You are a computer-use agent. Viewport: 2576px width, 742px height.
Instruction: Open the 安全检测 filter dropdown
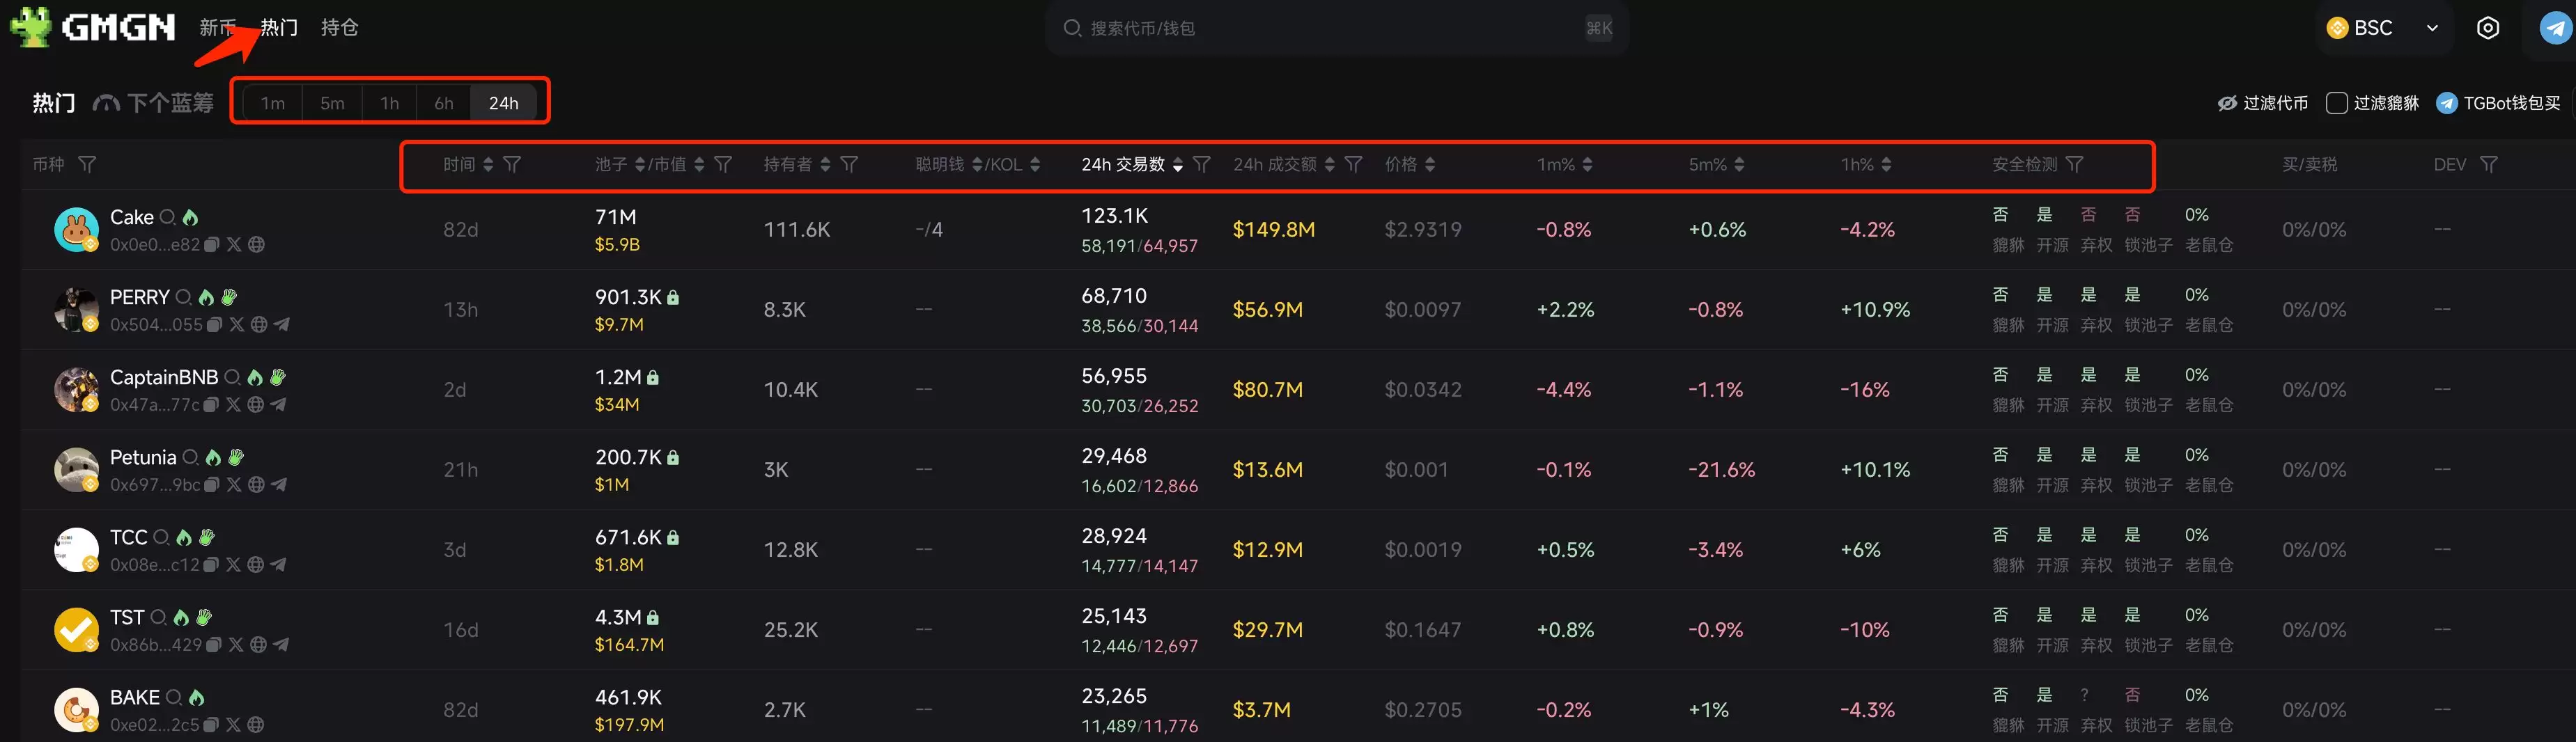pyautogui.click(x=2077, y=165)
